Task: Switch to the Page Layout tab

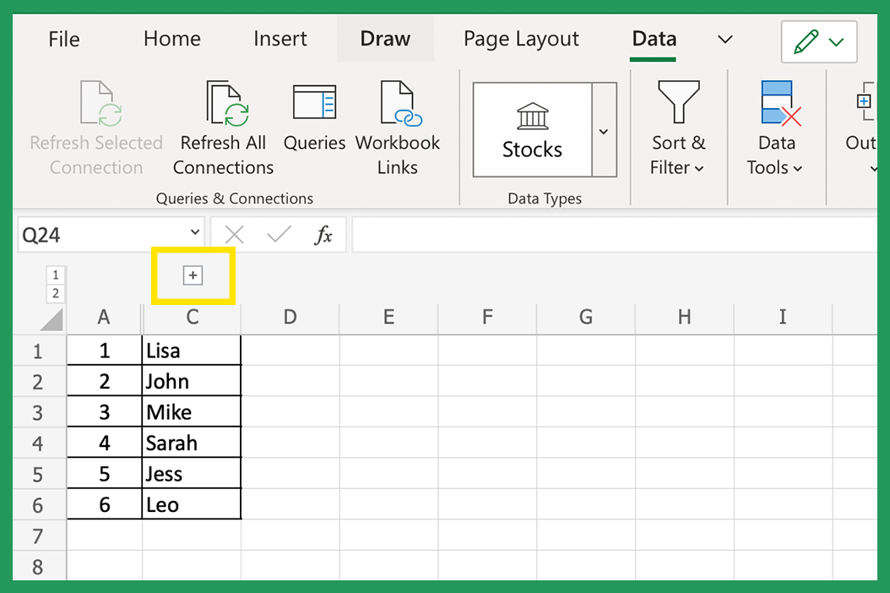Action: click(520, 39)
